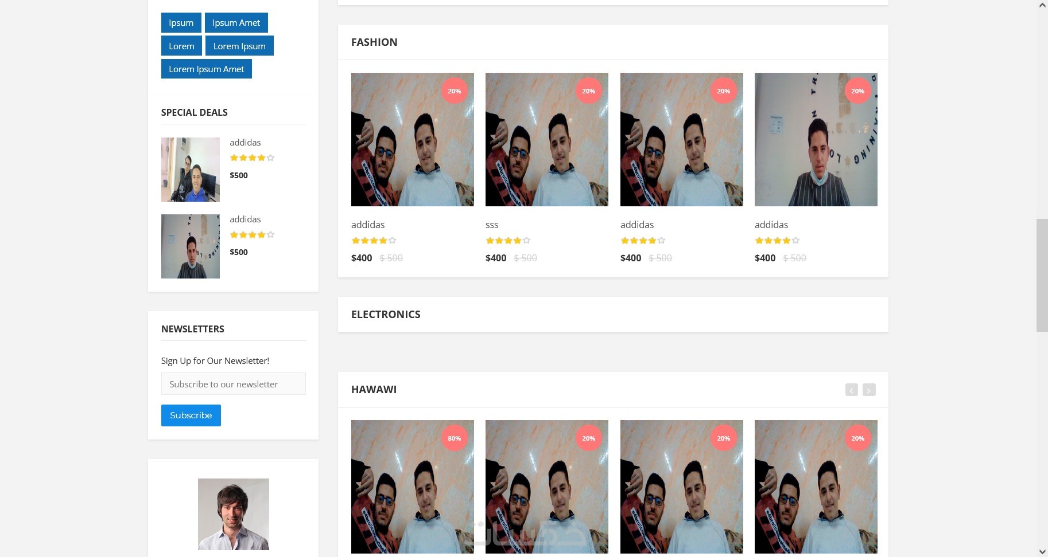1048x557 pixels.
Task: Open the first special deal addidas link
Action: 245,142
